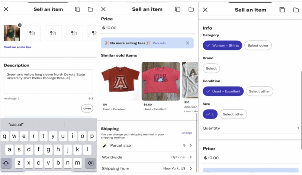Tap the q key
Screen dimensions: 302x175
click(5, 136)
